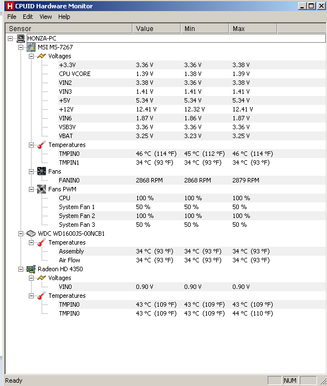The image size is (327, 386).
Task: Click the Sensor column header
Action: (x=69, y=28)
